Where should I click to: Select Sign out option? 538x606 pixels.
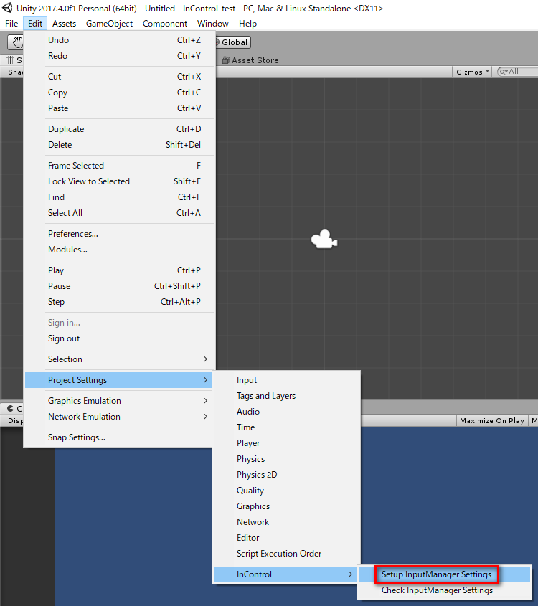[x=118, y=338]
